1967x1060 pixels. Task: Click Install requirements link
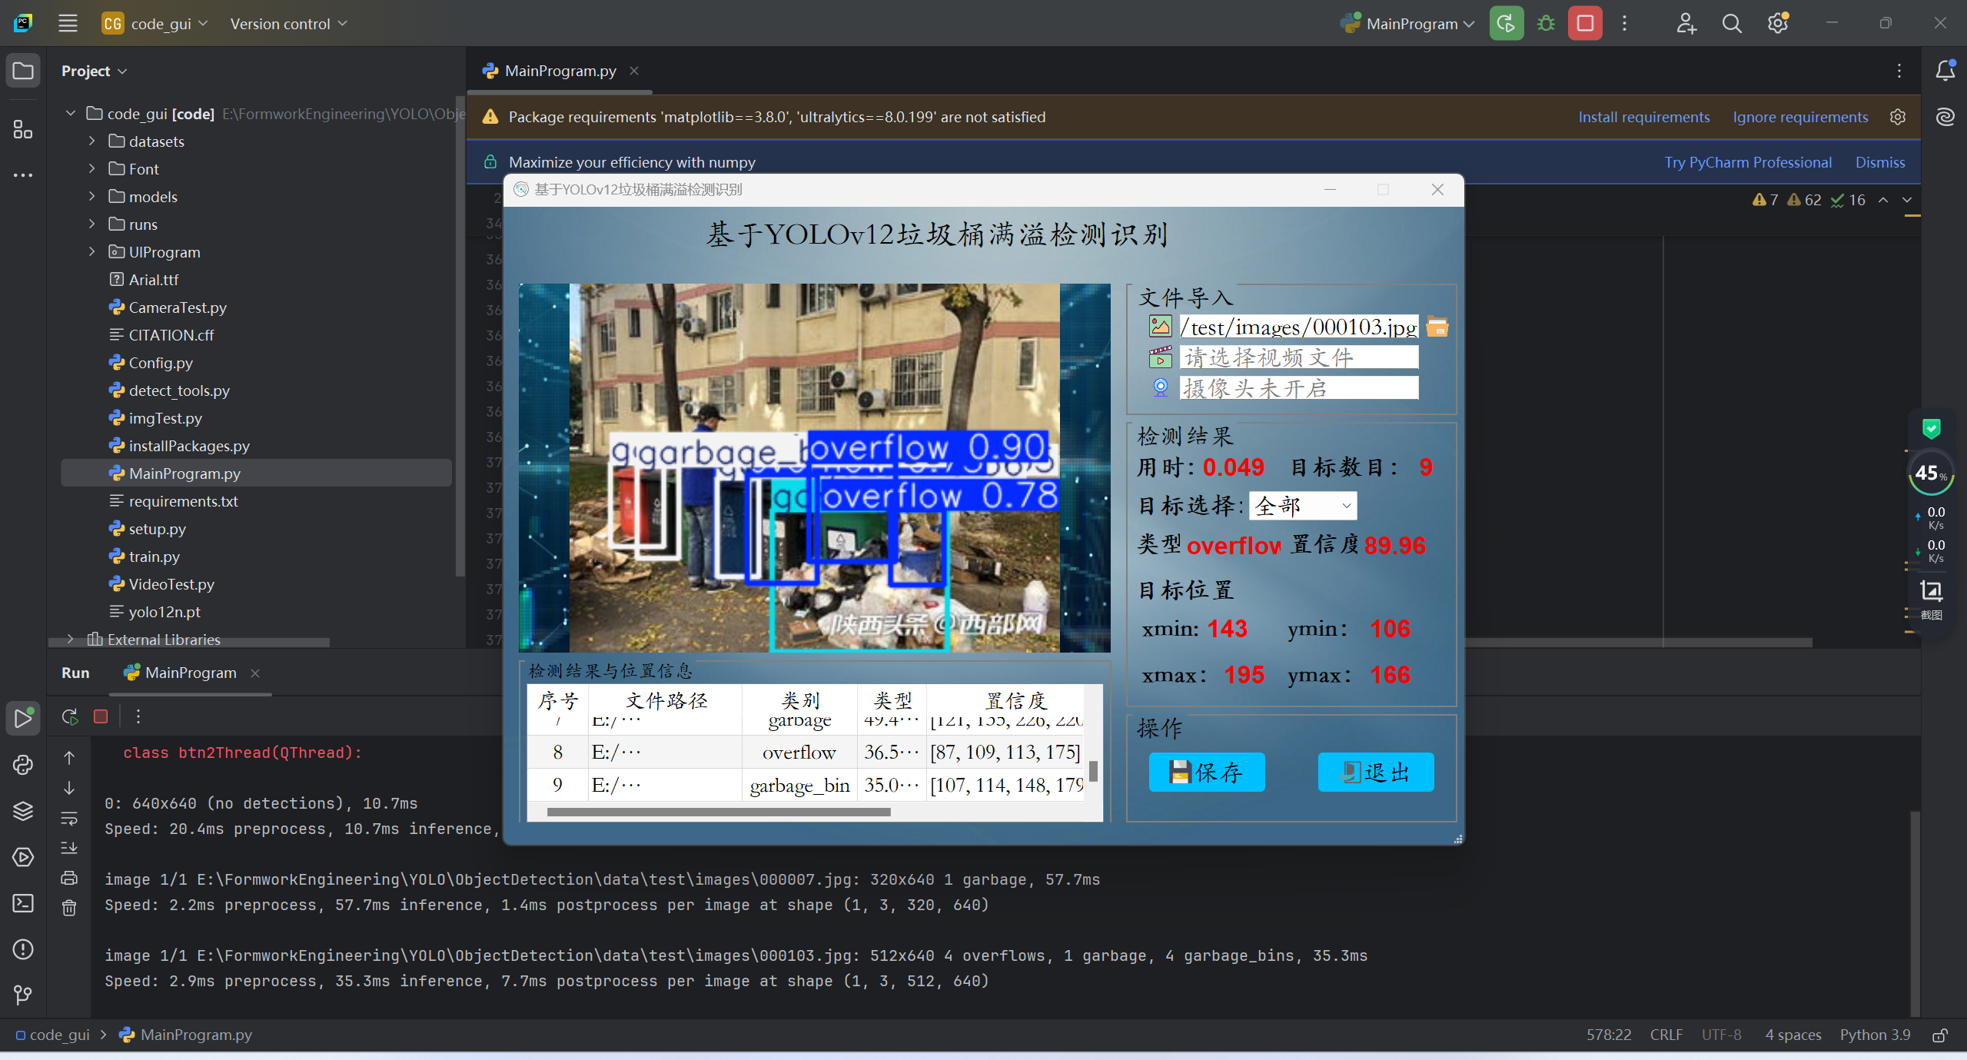point(1643,117)
